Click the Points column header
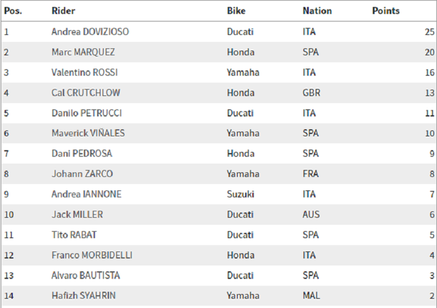This screenshot has height=308, width=437. (386, 11)
